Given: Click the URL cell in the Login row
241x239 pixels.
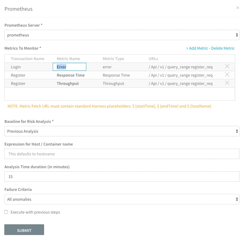Looking at the screenshot, I should pyautogui.click(x=181, y=67).
